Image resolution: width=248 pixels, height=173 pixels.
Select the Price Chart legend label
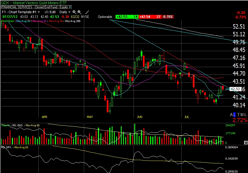coord(7,21)
